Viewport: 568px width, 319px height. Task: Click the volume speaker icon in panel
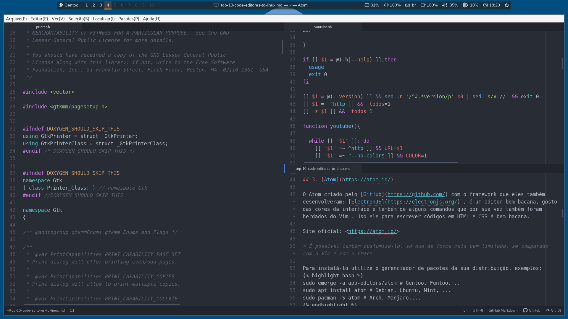point(386,5)
